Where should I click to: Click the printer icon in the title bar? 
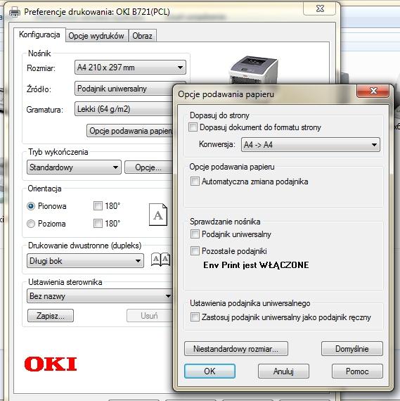tap(15, 12)
